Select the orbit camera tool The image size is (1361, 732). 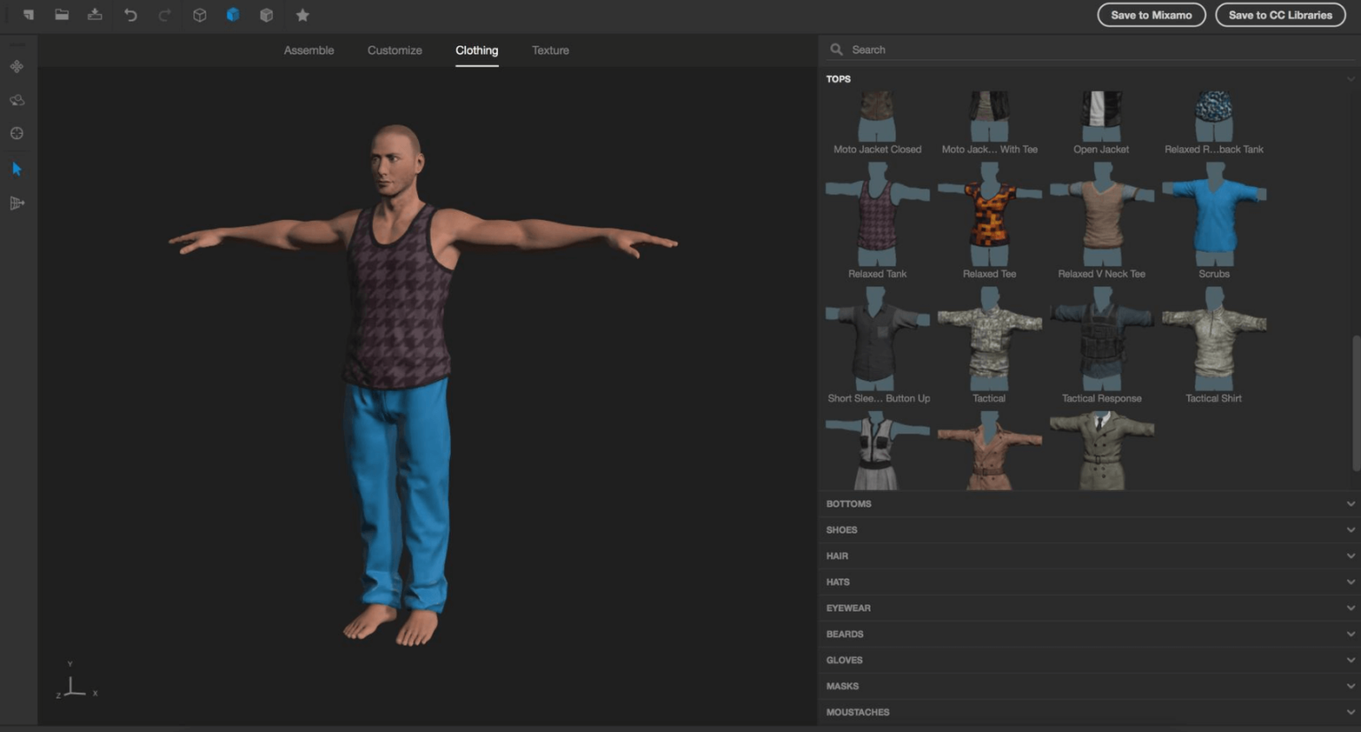(17, 100)
